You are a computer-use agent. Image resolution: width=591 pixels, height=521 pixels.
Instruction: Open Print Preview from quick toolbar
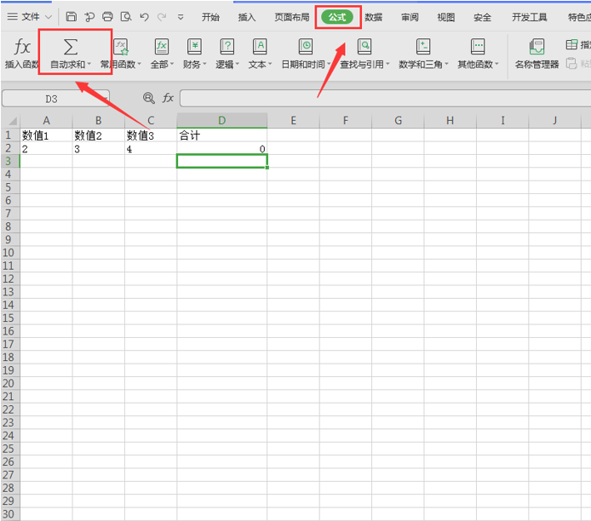click(x=125, y=16)
